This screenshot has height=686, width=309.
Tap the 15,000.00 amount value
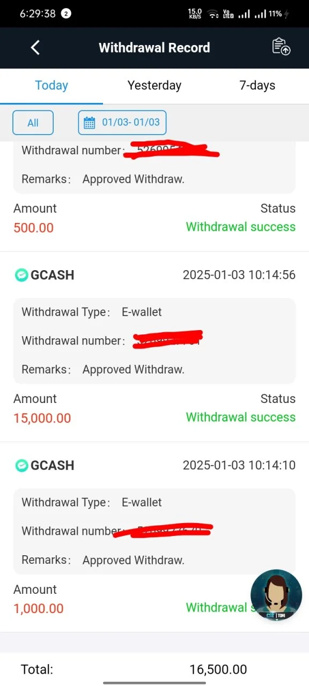(x=42, y=418)
